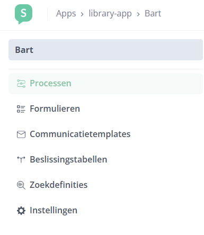Click the Bart breadcrumb item
This screenshot has width=204, height=235.
coord(153,14)
